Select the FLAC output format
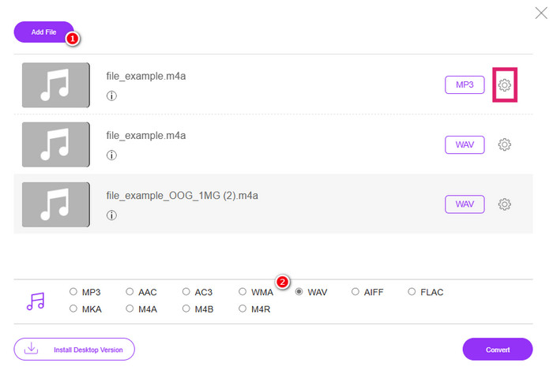 (x=412, y=292)
